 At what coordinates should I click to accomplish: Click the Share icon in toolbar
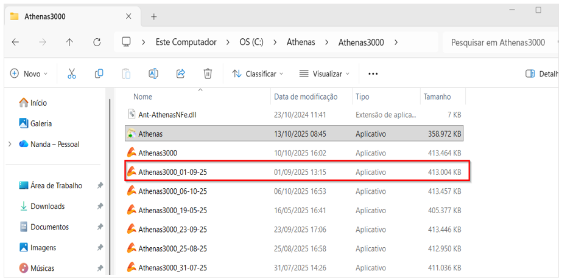click(x=180, y=73)
